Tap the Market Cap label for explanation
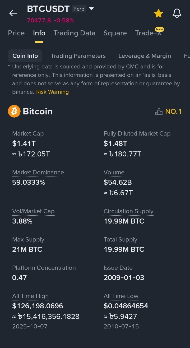 pos(28,134)
